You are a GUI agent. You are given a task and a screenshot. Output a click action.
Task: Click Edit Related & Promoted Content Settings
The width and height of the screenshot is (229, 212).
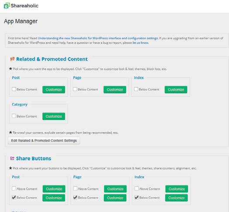[44, 141]
